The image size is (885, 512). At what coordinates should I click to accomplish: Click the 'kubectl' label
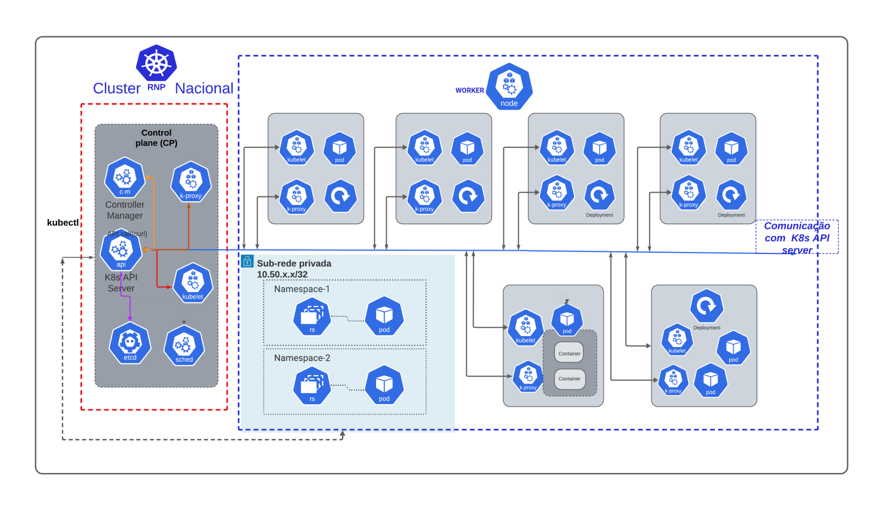pos(63,223)
